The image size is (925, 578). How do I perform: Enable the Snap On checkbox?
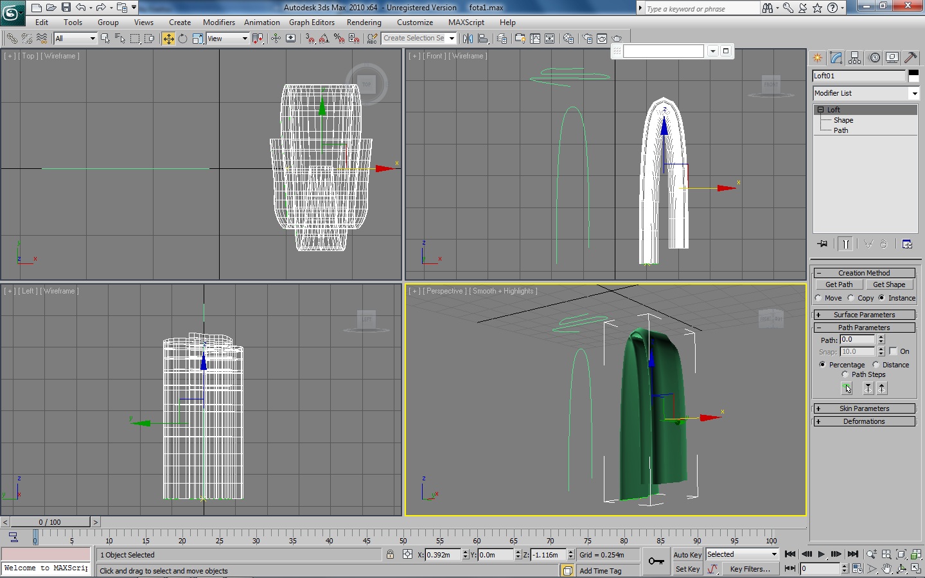pyautogui.click(x=893, y=351)
